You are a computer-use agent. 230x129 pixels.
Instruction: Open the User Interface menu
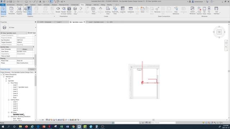pos(216,10)
